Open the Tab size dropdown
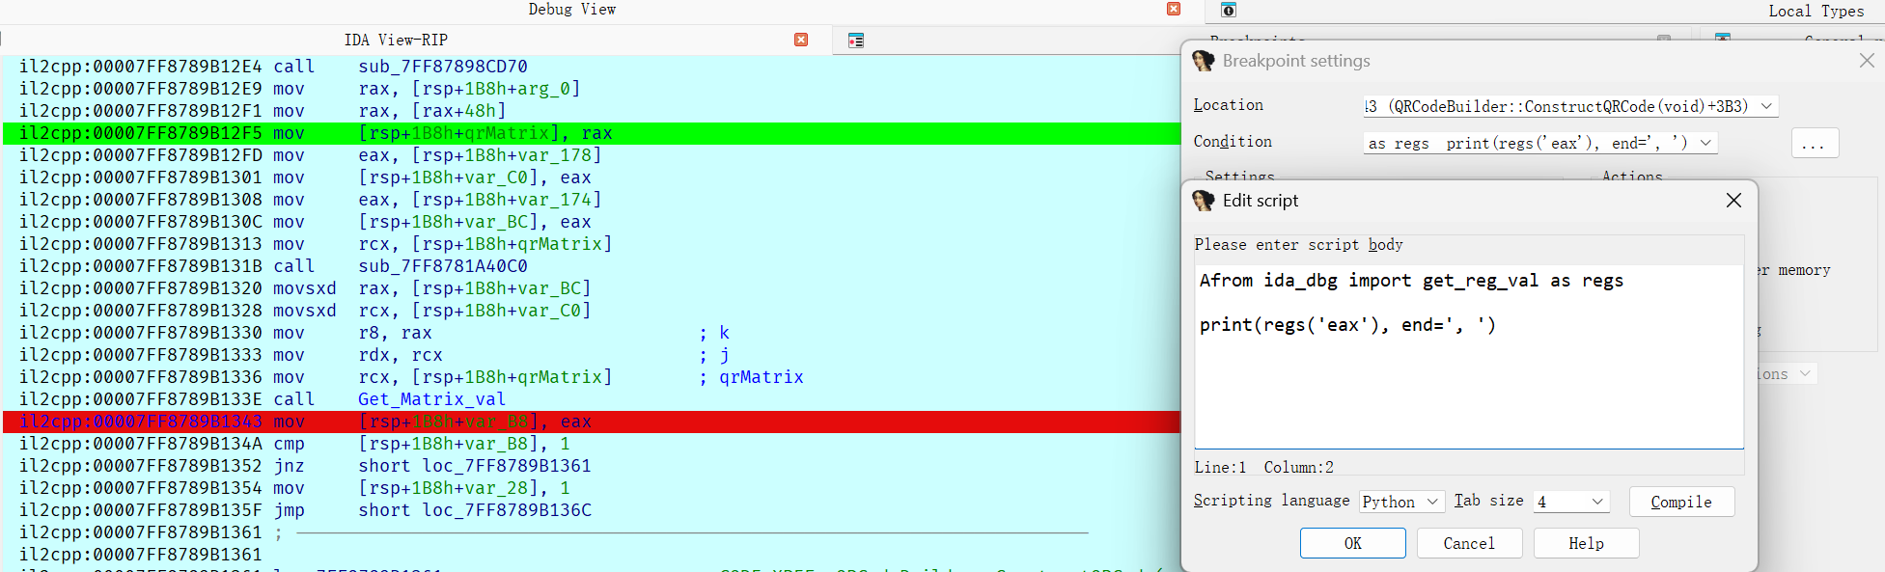 (x=1571, y=502)
